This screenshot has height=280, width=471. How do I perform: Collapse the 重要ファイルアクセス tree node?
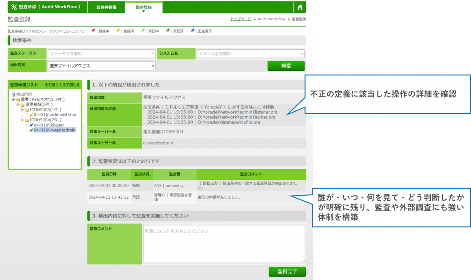pyautogui.click(x=13, y=99)
